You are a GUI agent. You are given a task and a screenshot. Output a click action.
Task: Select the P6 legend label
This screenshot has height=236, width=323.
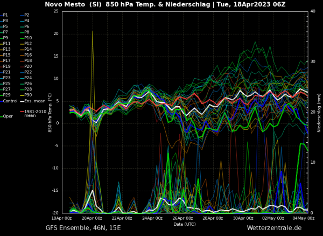25,26
